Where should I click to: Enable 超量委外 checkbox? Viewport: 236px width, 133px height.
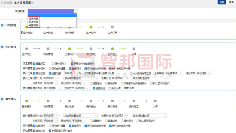coord(91,121)
